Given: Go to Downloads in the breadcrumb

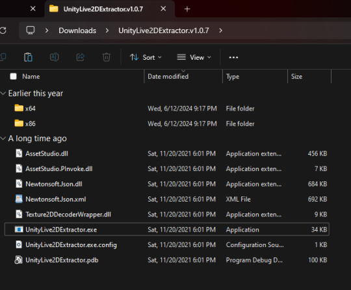Looking at the screenshot, I should click(x=77, y=31).
